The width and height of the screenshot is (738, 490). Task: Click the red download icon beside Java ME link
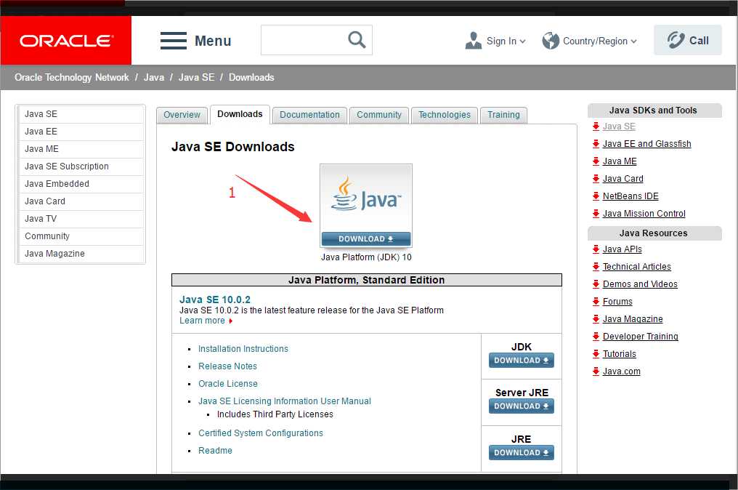[596, 161]
